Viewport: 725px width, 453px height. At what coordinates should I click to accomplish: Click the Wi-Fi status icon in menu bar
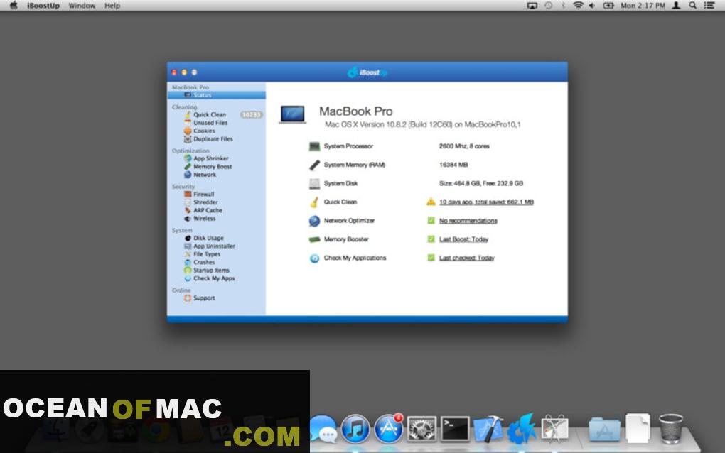pos(577,6)
